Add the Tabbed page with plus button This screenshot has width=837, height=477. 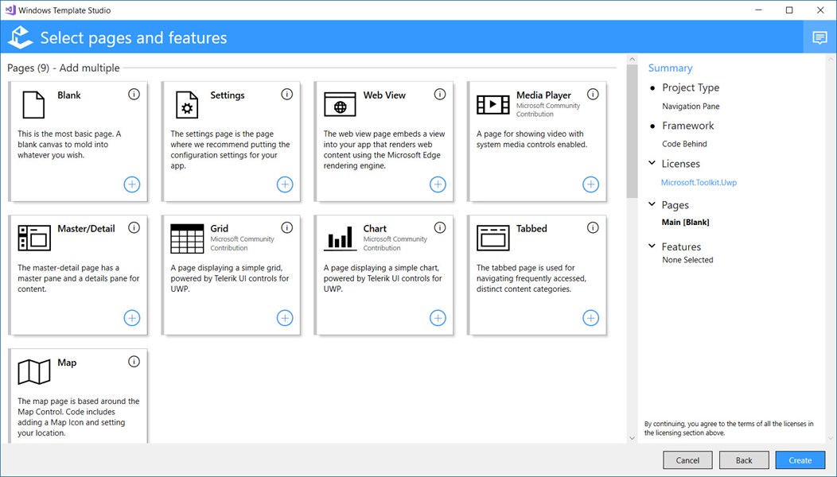pos(591,318)
